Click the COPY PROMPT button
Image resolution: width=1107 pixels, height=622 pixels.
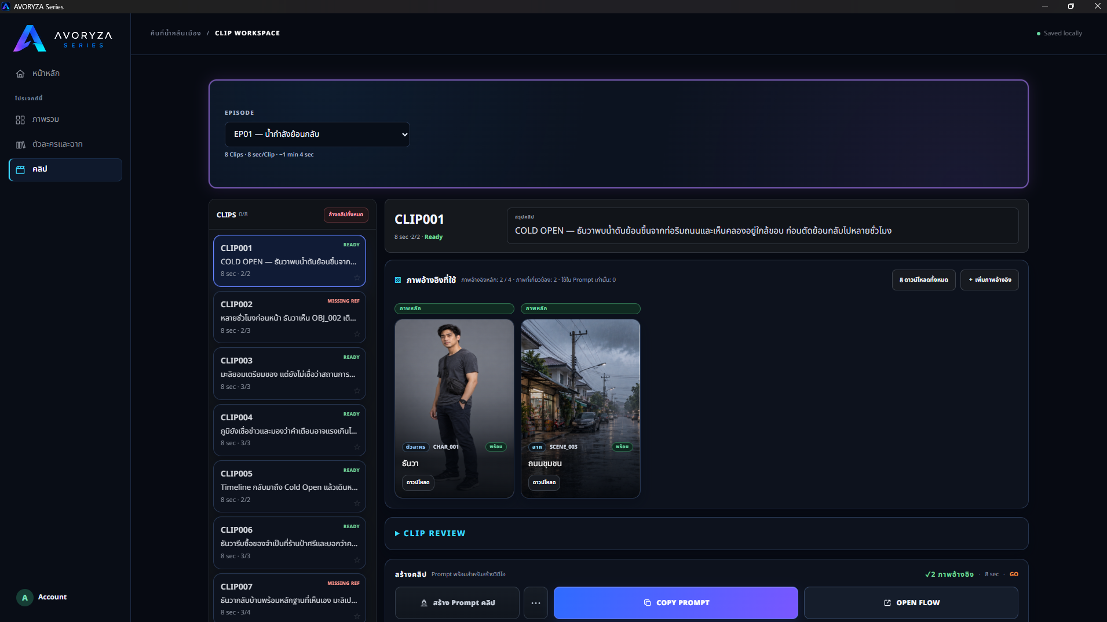675,603
